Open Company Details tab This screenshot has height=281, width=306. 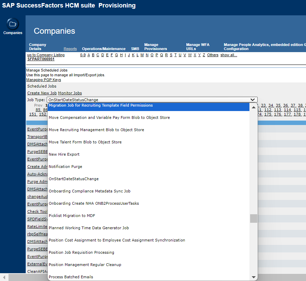coord(37,47)
